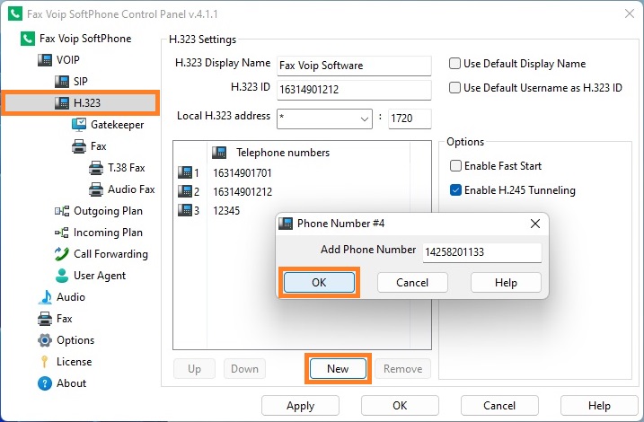Click the H.323 Display Name field
The height and width of the screenshot is (422, 644).
pos(354,66)
